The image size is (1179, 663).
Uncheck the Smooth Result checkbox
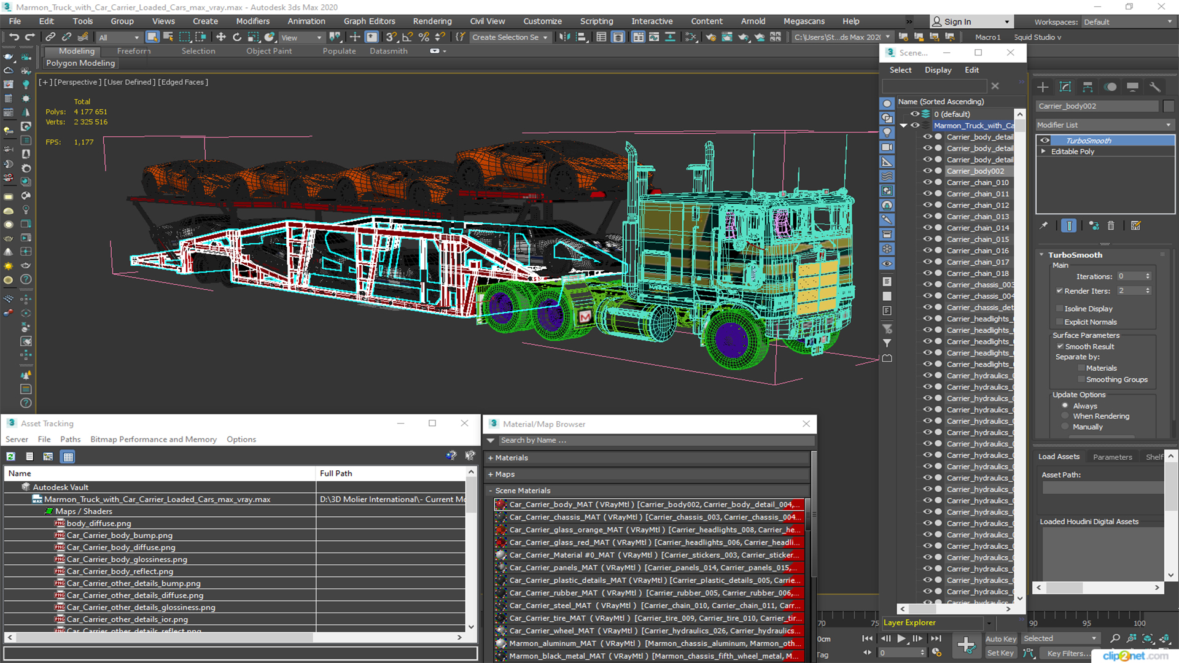click(x=1060, y=346)
